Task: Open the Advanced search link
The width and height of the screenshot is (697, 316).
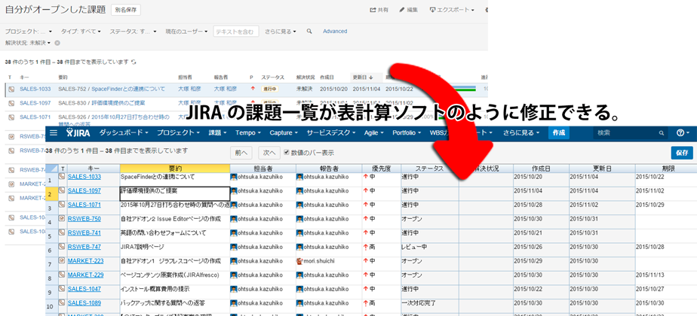Action: 335,32
